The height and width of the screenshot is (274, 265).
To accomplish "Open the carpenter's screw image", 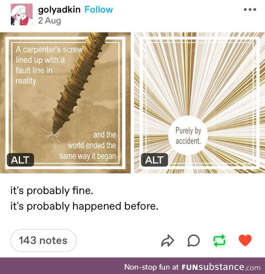I will click(x=65, y=103).
